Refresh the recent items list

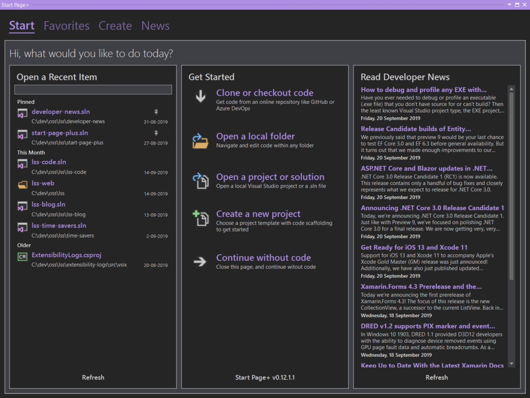pos(93,377)
